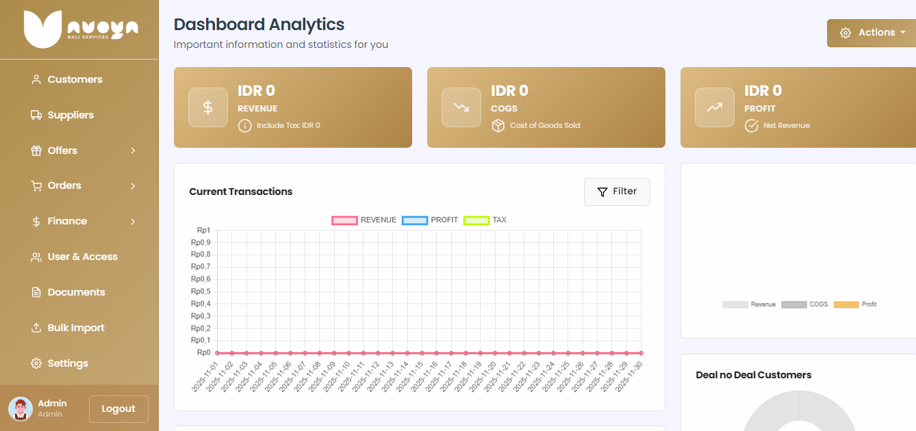Click the User & Access people icon
The image size is (916, 431).
click(x=36, y=257)
